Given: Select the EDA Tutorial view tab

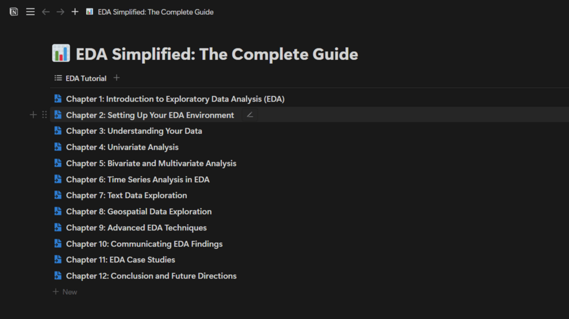Looking at the screenshot, I should 80,78.
